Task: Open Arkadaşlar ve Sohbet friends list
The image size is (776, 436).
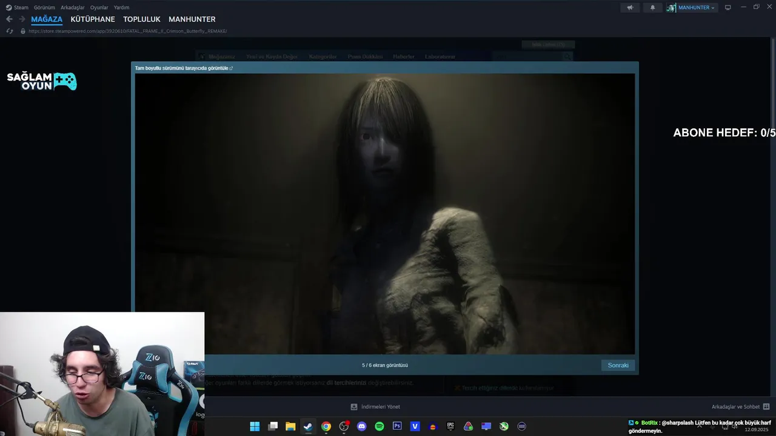Action: 735,407
